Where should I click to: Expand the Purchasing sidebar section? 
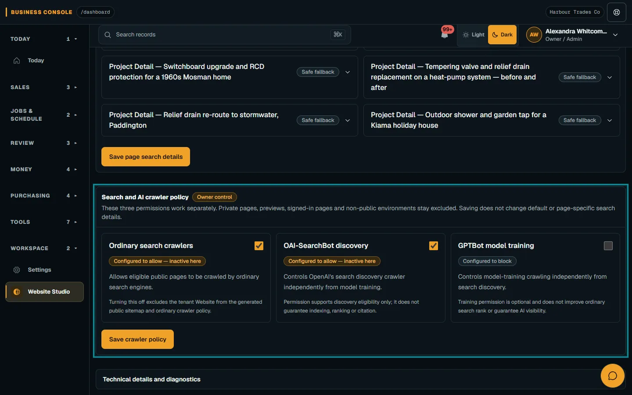pyautogui.click(x=44, y=196)
